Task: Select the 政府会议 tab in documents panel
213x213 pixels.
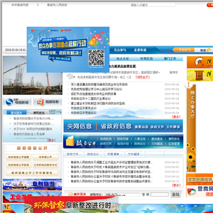Action: (x=93, y=154)
